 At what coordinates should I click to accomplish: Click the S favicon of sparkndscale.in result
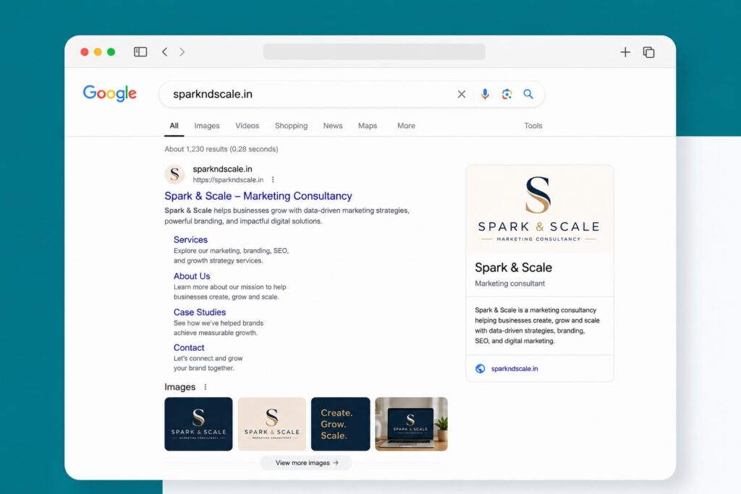coord(174,174)
